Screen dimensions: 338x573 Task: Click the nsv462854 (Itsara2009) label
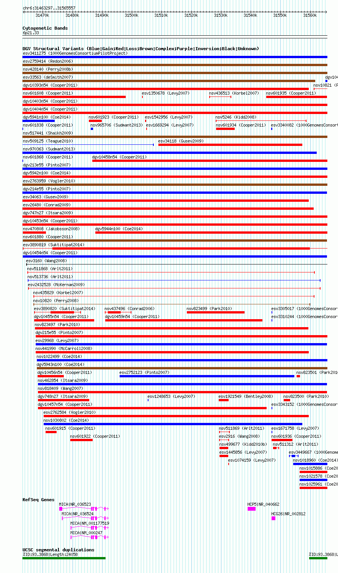point(63,381)
